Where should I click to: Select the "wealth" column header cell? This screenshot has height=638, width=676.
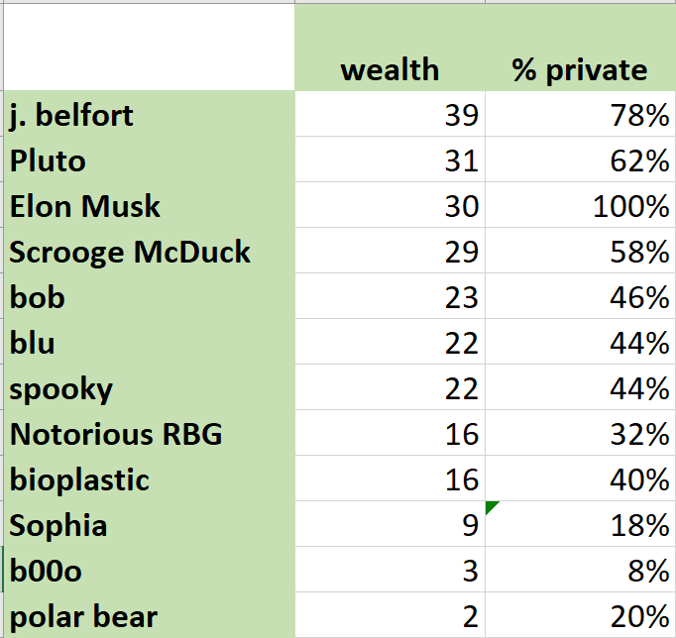point(390,69)
